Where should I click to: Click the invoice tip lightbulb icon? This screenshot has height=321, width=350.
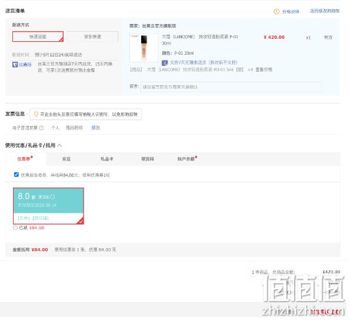[36, 114]
